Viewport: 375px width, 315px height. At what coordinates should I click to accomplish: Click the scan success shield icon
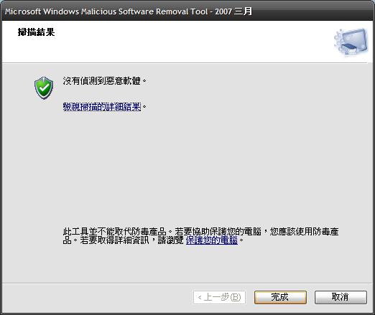[x=44, y=88]
